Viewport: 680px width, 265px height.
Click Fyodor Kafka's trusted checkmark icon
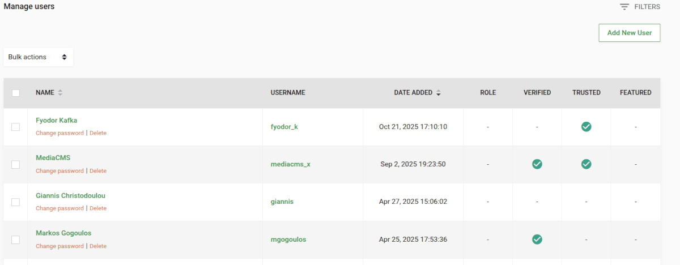586,127
